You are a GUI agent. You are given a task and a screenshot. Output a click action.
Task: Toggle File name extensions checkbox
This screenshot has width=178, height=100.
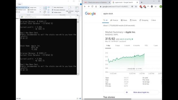click(x=53, y=10)
